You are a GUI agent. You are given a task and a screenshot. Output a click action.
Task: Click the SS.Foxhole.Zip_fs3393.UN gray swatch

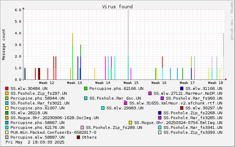tap(160, 132)
